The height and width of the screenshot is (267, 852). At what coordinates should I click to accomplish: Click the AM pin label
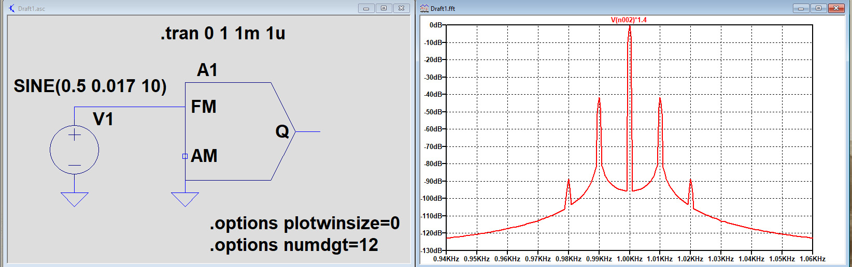coord(204,156)
